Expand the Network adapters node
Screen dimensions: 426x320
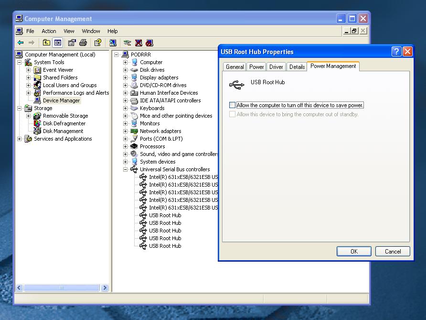[x=125, y=131]
